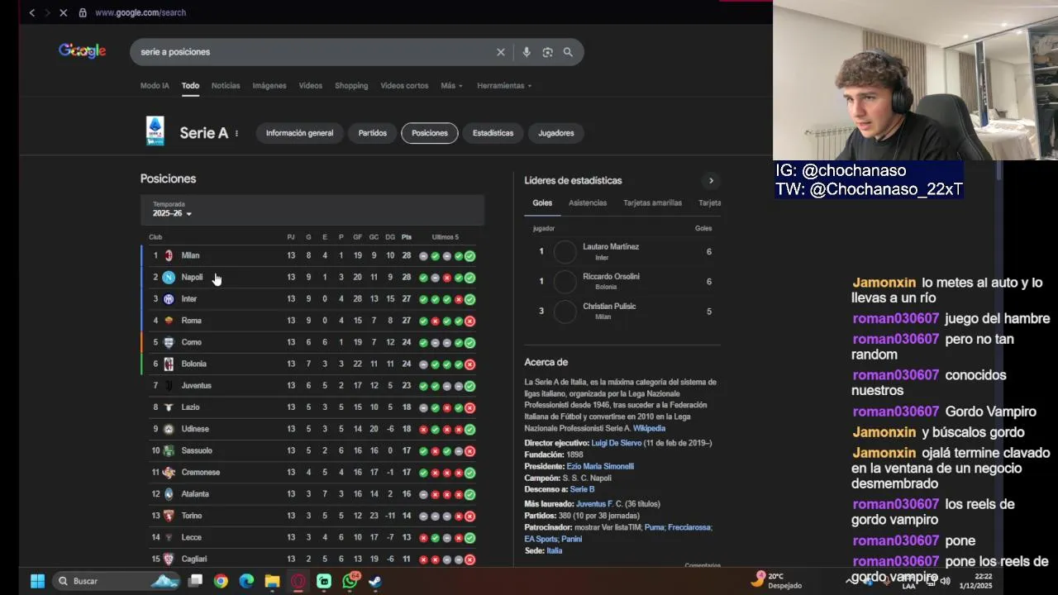1058x595 pixels.
Task: Open the Wikipedia link in Acerca de
Action: tap(649, 428)
